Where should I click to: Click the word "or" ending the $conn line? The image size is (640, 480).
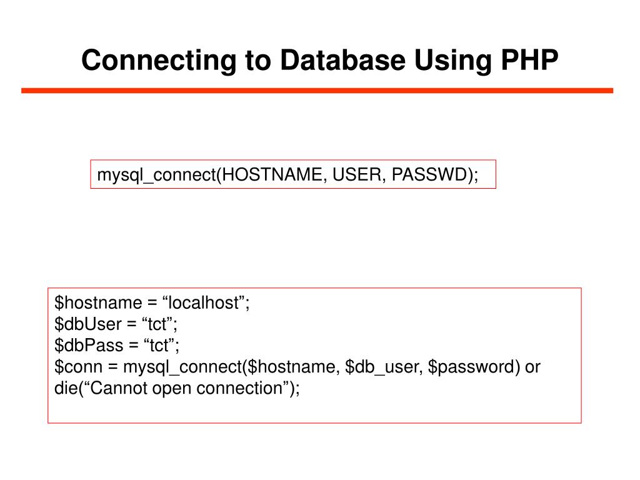click(x=532, y=367)
